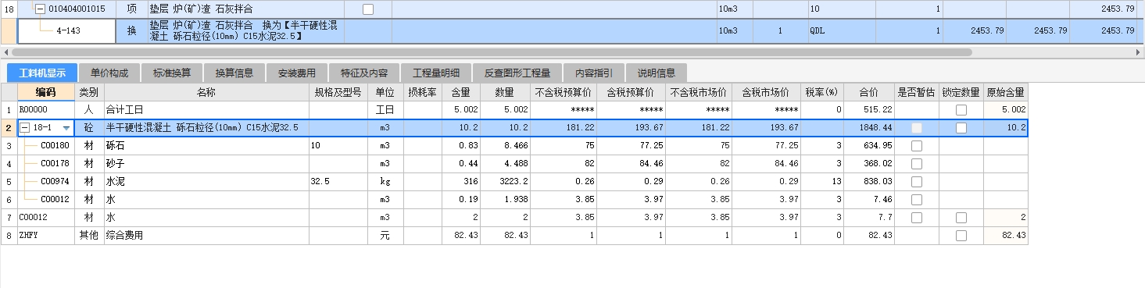Open the 反查图形工程量 tab
This screenshot has width=1145, height=288.
pyautogui.click(x=517, y=73)
